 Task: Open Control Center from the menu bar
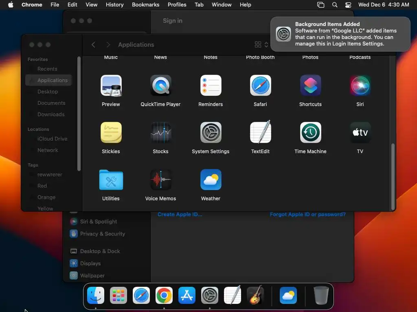pyautogui.click(x=348, y=5)
